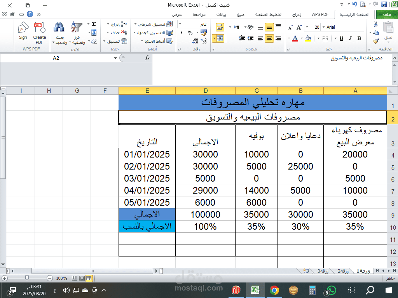Click the Fill down icon
The height and width of the screenshot is (298, 398).
pos(94,33)
